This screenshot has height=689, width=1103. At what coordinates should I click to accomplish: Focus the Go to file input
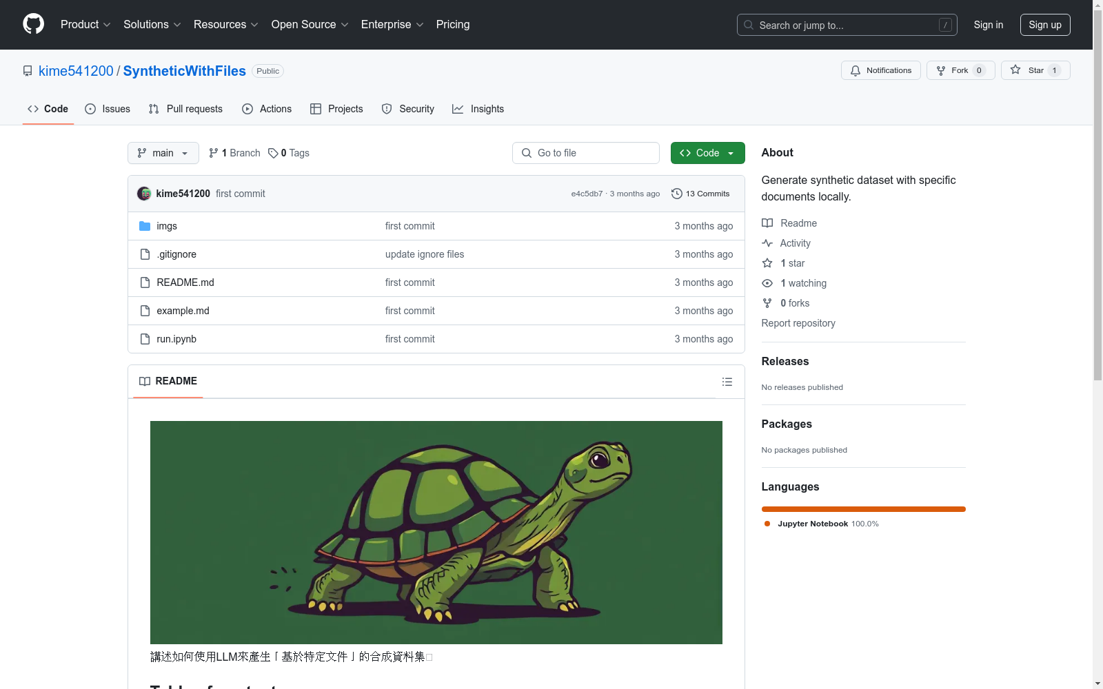tap(586, 153)
